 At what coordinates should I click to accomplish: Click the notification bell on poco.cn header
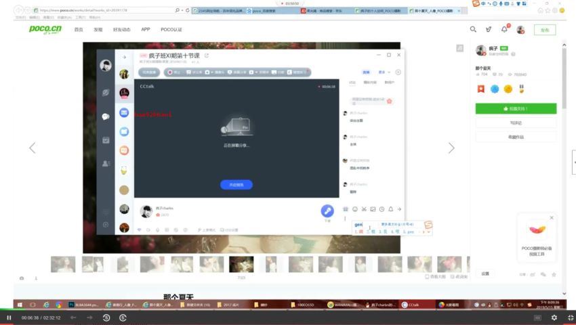click(505, 29)
